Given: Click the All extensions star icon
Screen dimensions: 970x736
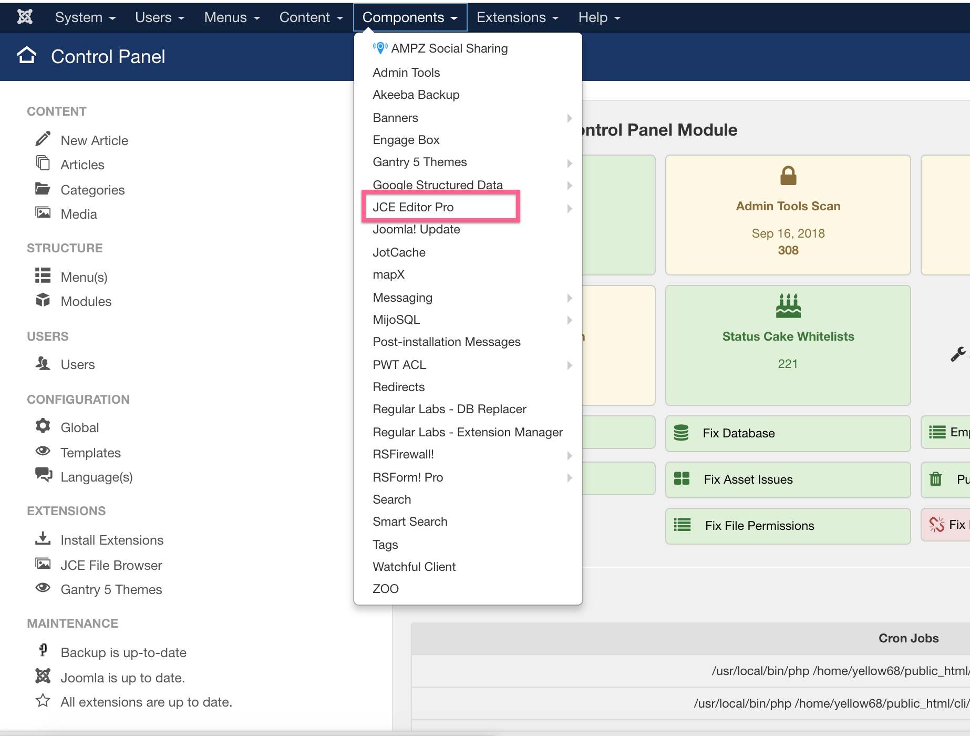Looking at the screenshot, I should [x=43, y=700].
